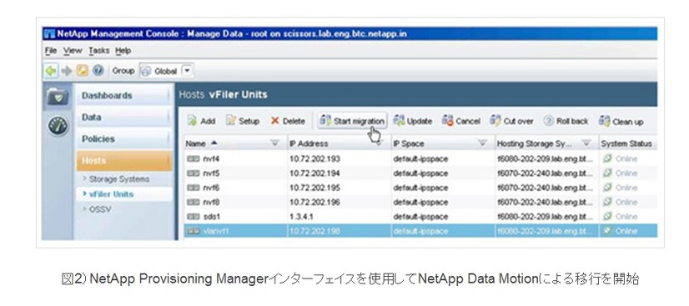Click the Online status icon for nvf4
The image size is (689, 306).
pyautogui.click(x=608, y=158)
